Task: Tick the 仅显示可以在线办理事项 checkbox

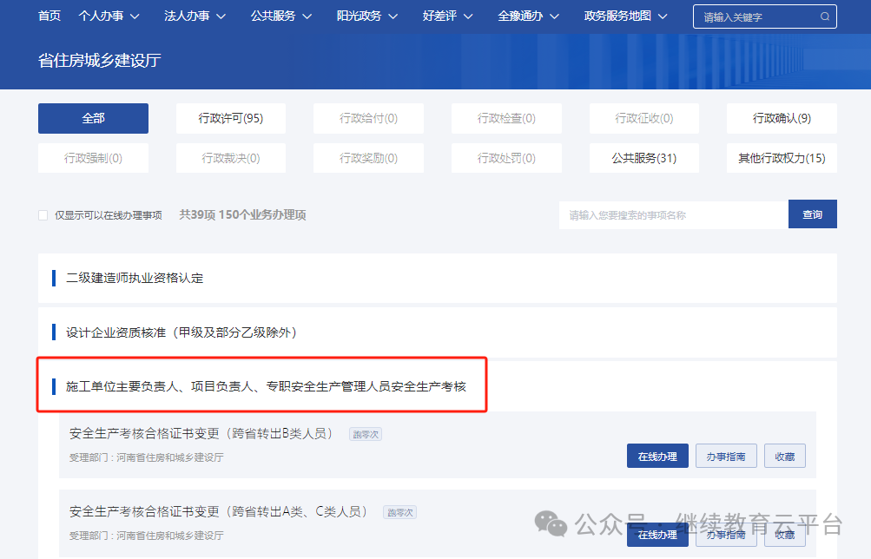Action: (43, 214)
